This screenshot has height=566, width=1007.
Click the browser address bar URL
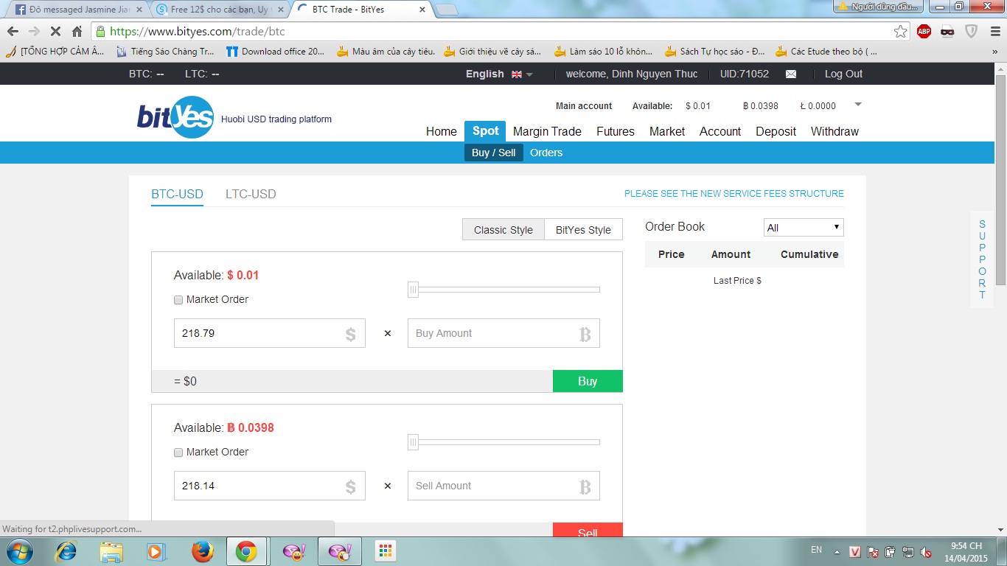click(197, 32)
